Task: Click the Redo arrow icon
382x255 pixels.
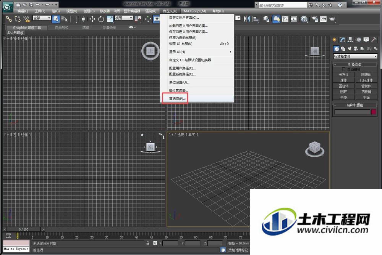Action: pyautogui.click(x=47, y=5)
